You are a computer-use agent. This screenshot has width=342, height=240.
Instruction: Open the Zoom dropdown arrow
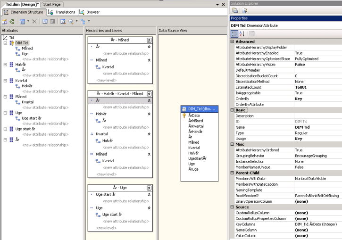[76, 21]
